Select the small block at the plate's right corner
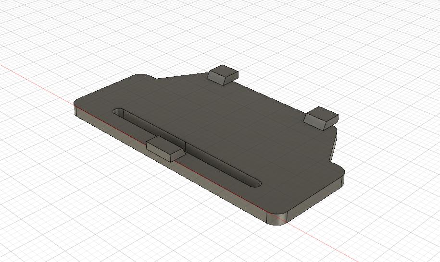Viewport: 440px width, 262px height. point(321,118)
